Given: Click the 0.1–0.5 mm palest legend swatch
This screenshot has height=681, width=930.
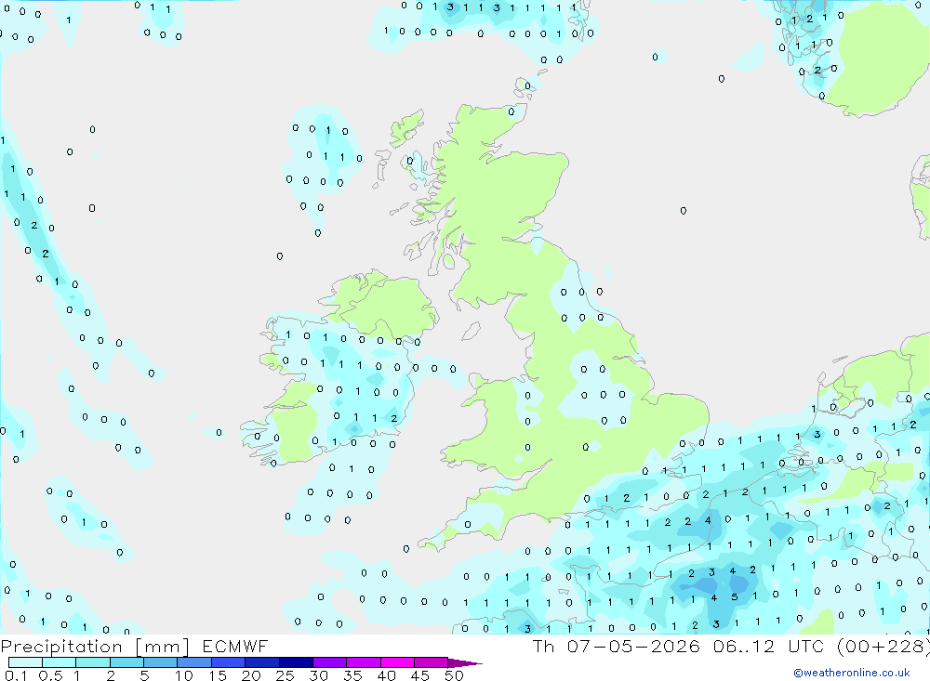Looking at the screenshot, I should coord(25,662).
